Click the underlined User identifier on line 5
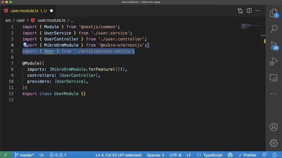The width and height of the screenshot is (282, 158). (x=49, y=51)
